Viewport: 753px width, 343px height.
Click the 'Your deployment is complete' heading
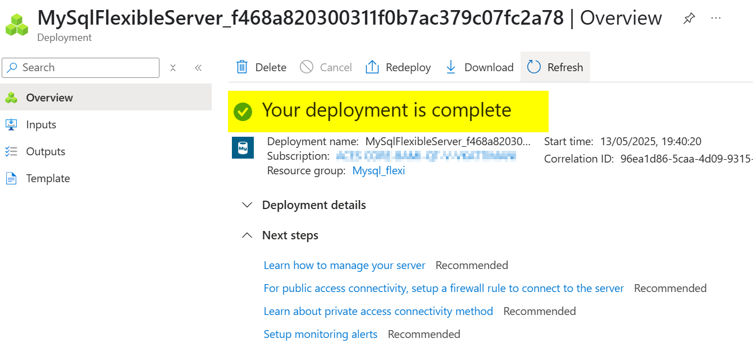pyautogui.click(x=387, y=110)
